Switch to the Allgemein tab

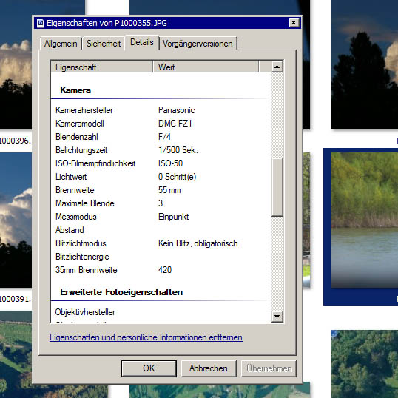[x=61, y=44]
